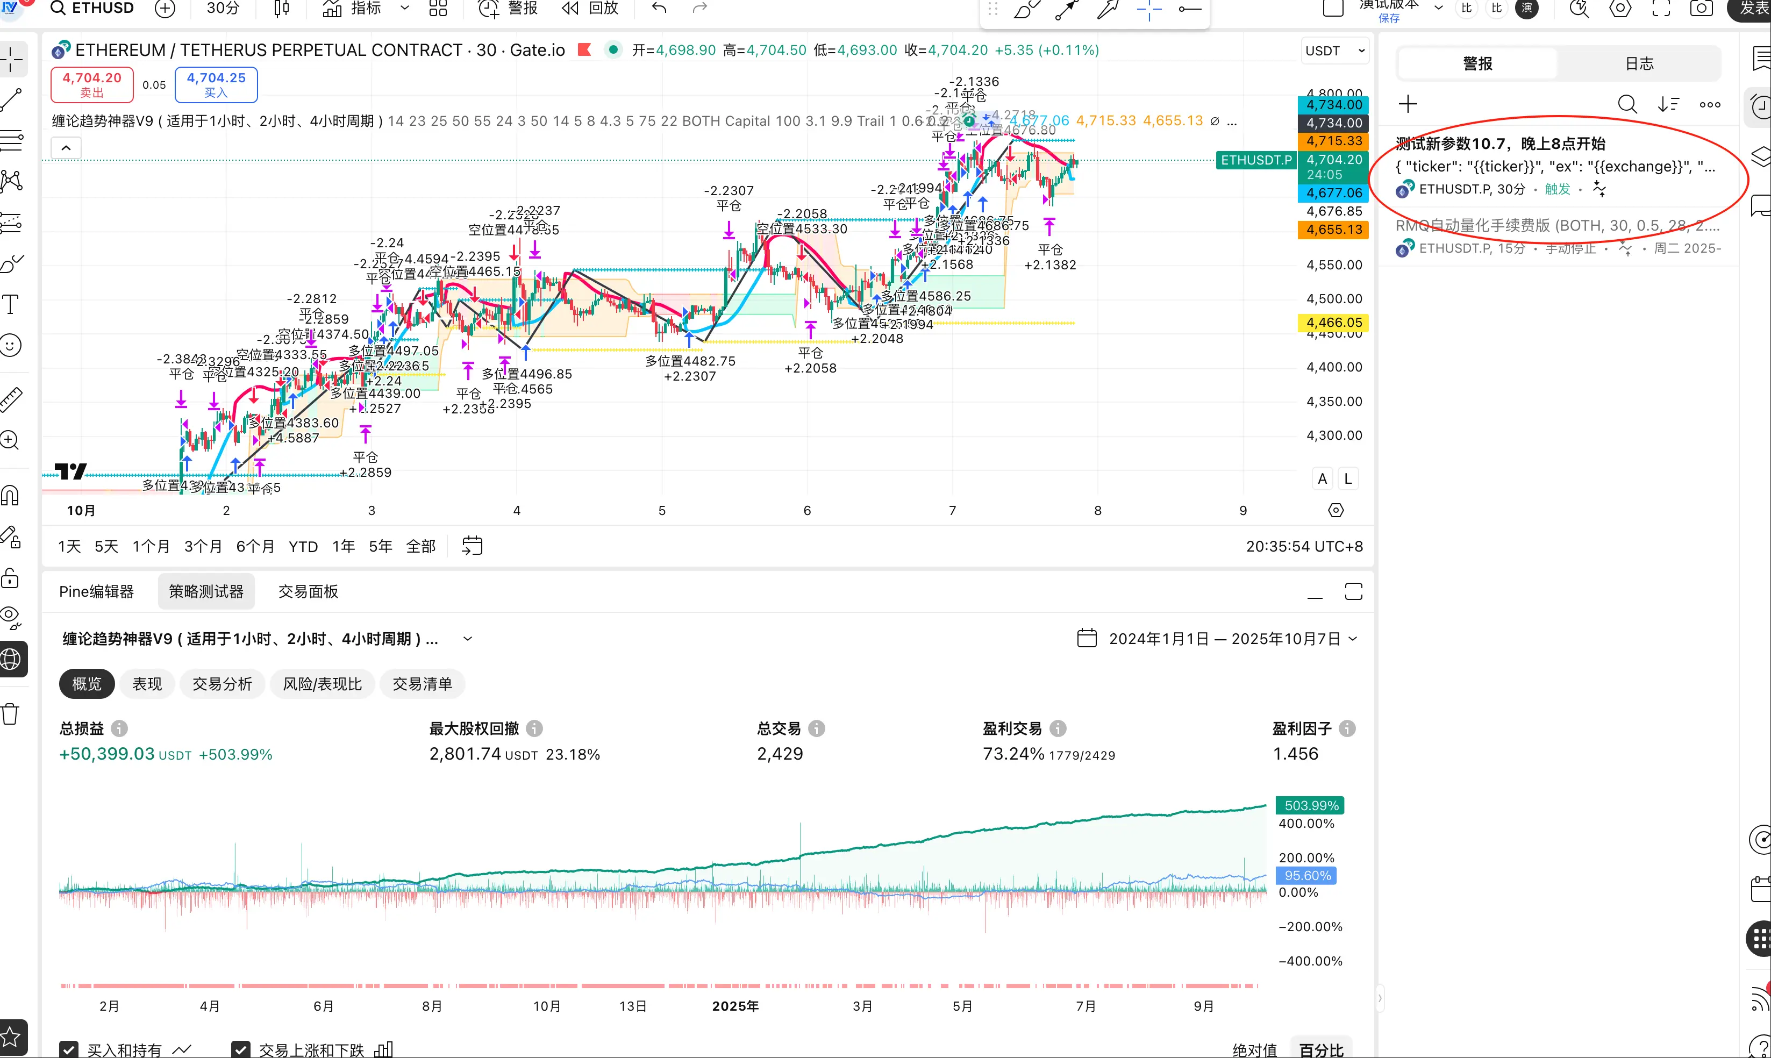Select the text annotation tool
The height and width of the screenshot is (1058, 1771).
11,304
